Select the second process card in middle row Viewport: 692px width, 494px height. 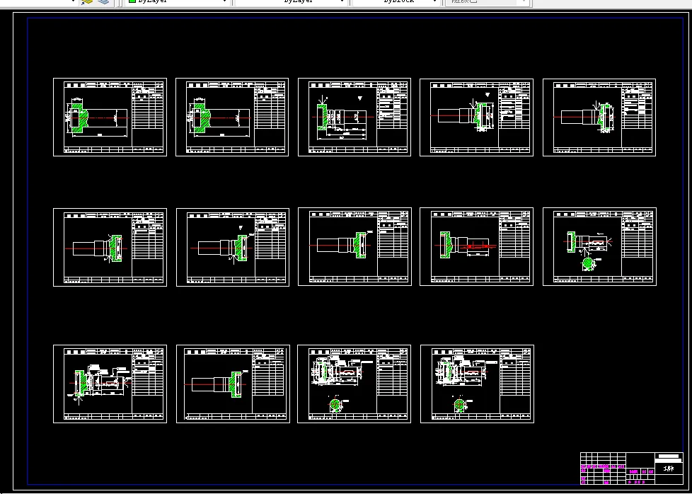pyautogui.click(x=233, y=247)
